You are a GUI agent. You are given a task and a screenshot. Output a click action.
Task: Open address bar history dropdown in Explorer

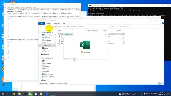pyautogui.click(x=109, y=27)
